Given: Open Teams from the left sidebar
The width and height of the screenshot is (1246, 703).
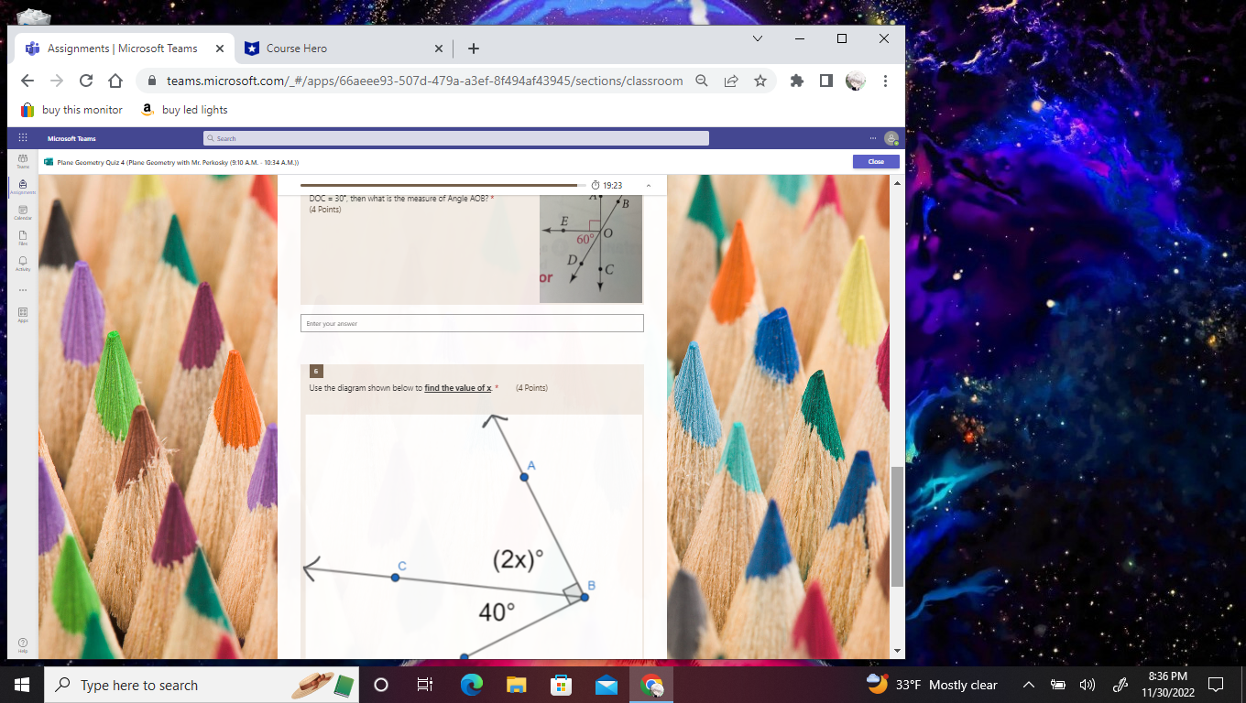Looking at the screenshot, I should pyautogui.click(x=22, y=162).
